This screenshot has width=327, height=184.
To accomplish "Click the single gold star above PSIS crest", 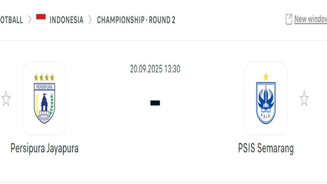I will (x=266, y=77).
